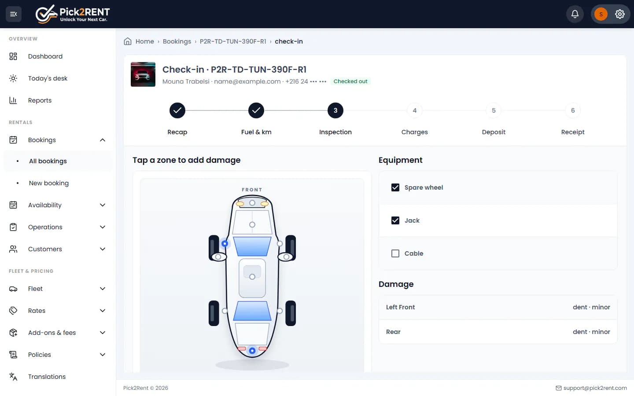Click the Today's desk sun icon
The image size is (634, 396).
(x=13, y=78)
